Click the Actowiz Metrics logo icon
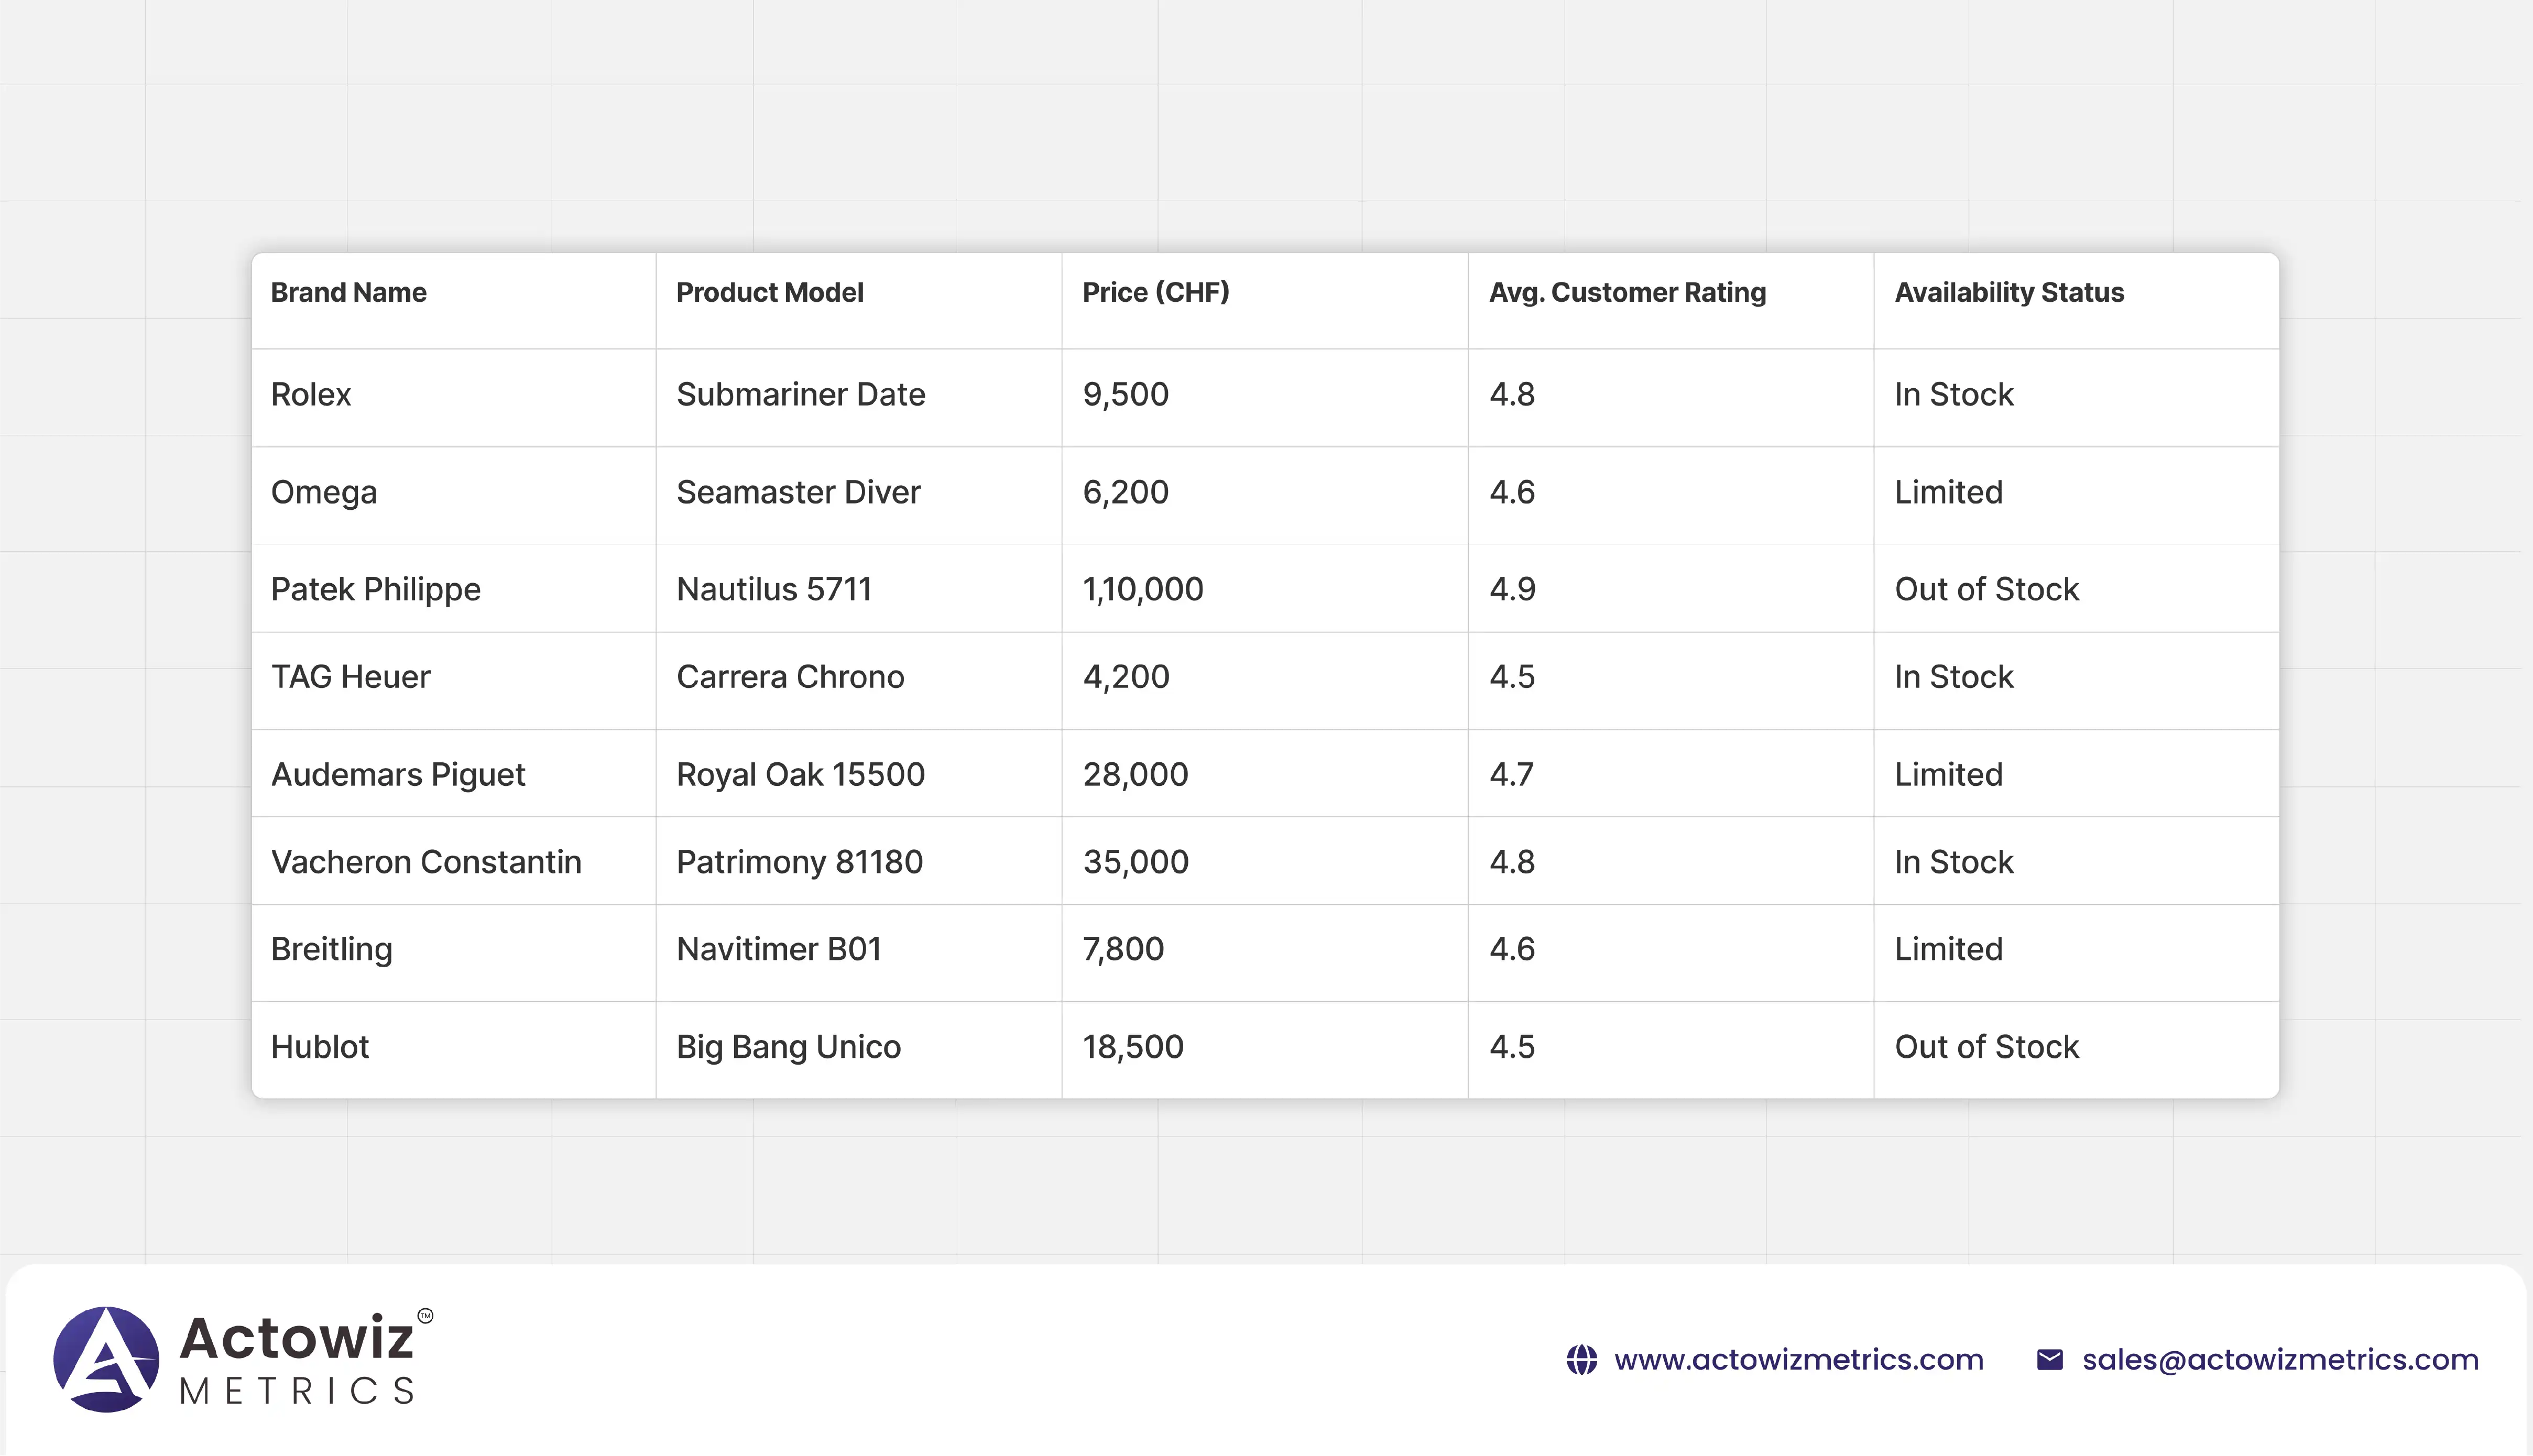This screenshot has height=1456, width=2533. [x=106, y=1359]
